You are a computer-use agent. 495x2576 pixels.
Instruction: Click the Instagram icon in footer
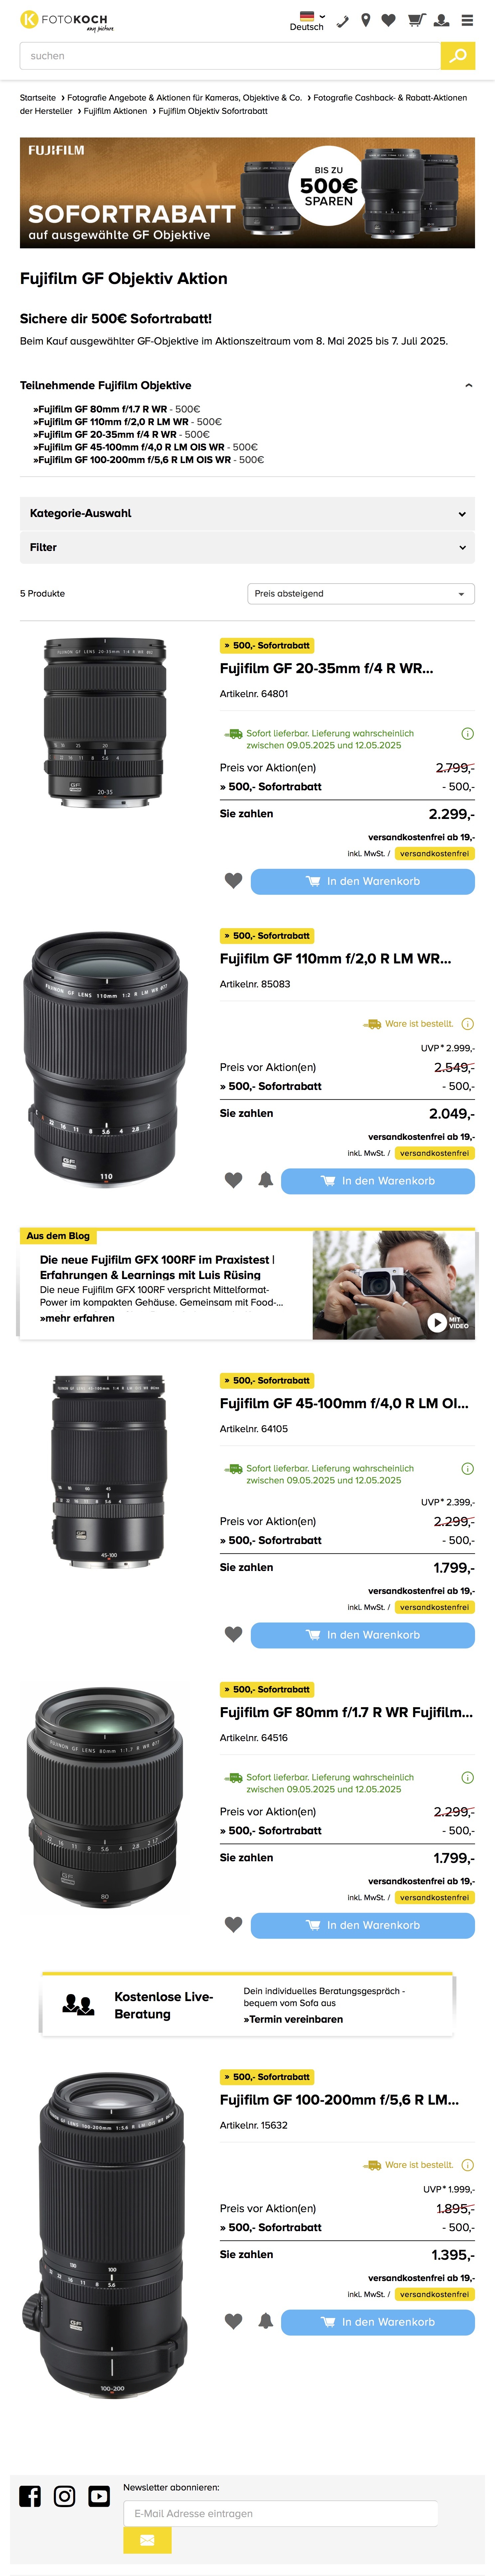pyautogui.click(x=64, y=2496)
